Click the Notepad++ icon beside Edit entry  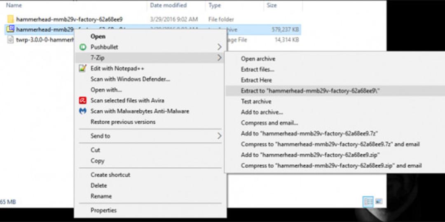(x=82, y=69)
